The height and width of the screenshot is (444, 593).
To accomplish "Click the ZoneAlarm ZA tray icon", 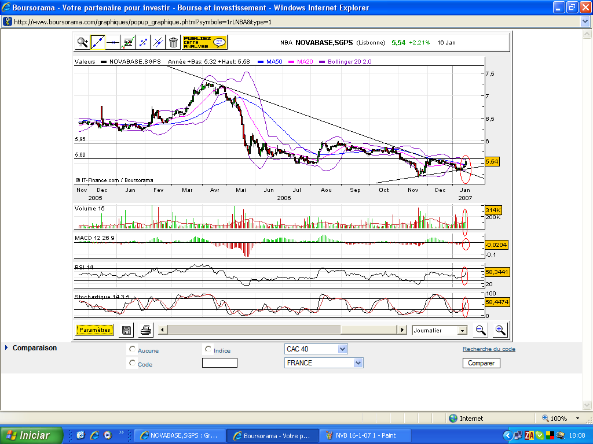I will click(x=529, y=435).
